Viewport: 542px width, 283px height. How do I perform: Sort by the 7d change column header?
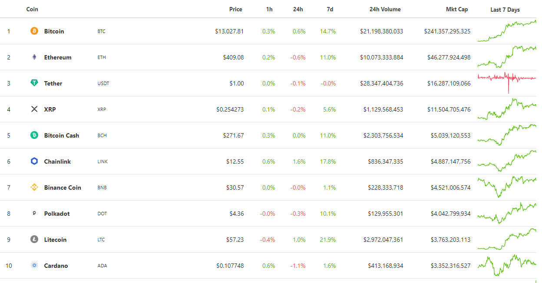(330, 9)
